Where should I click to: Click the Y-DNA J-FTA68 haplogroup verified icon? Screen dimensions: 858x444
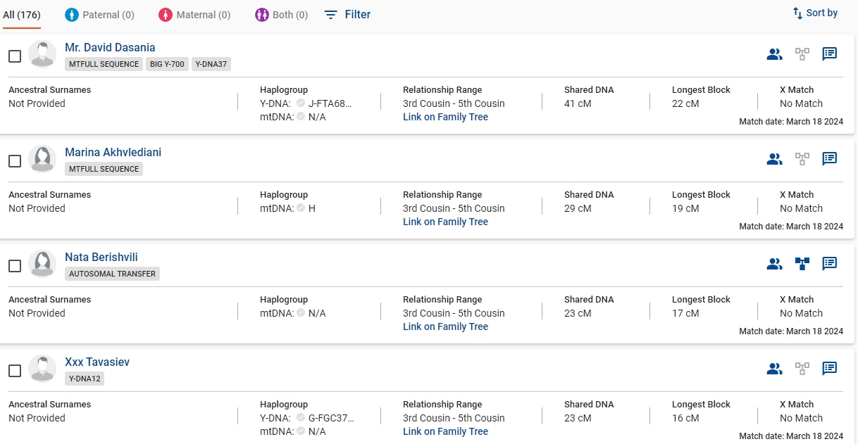coord(301,103)
